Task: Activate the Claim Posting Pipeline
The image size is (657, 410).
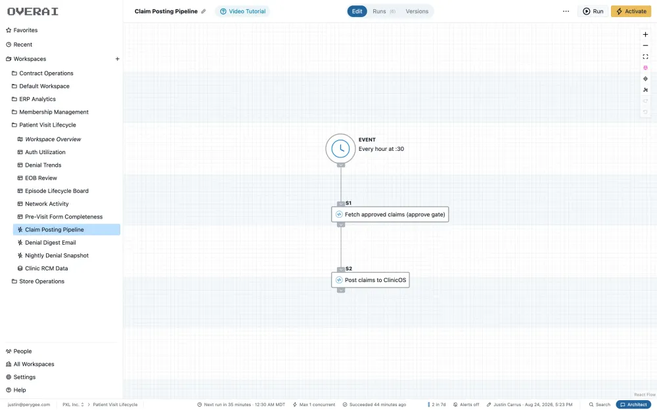Action: click(x=631, y=11)
